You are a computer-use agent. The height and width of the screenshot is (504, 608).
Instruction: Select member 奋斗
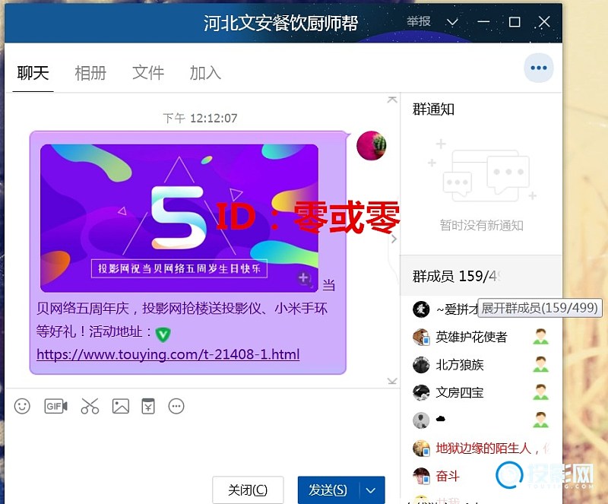(x=448, y=476)
